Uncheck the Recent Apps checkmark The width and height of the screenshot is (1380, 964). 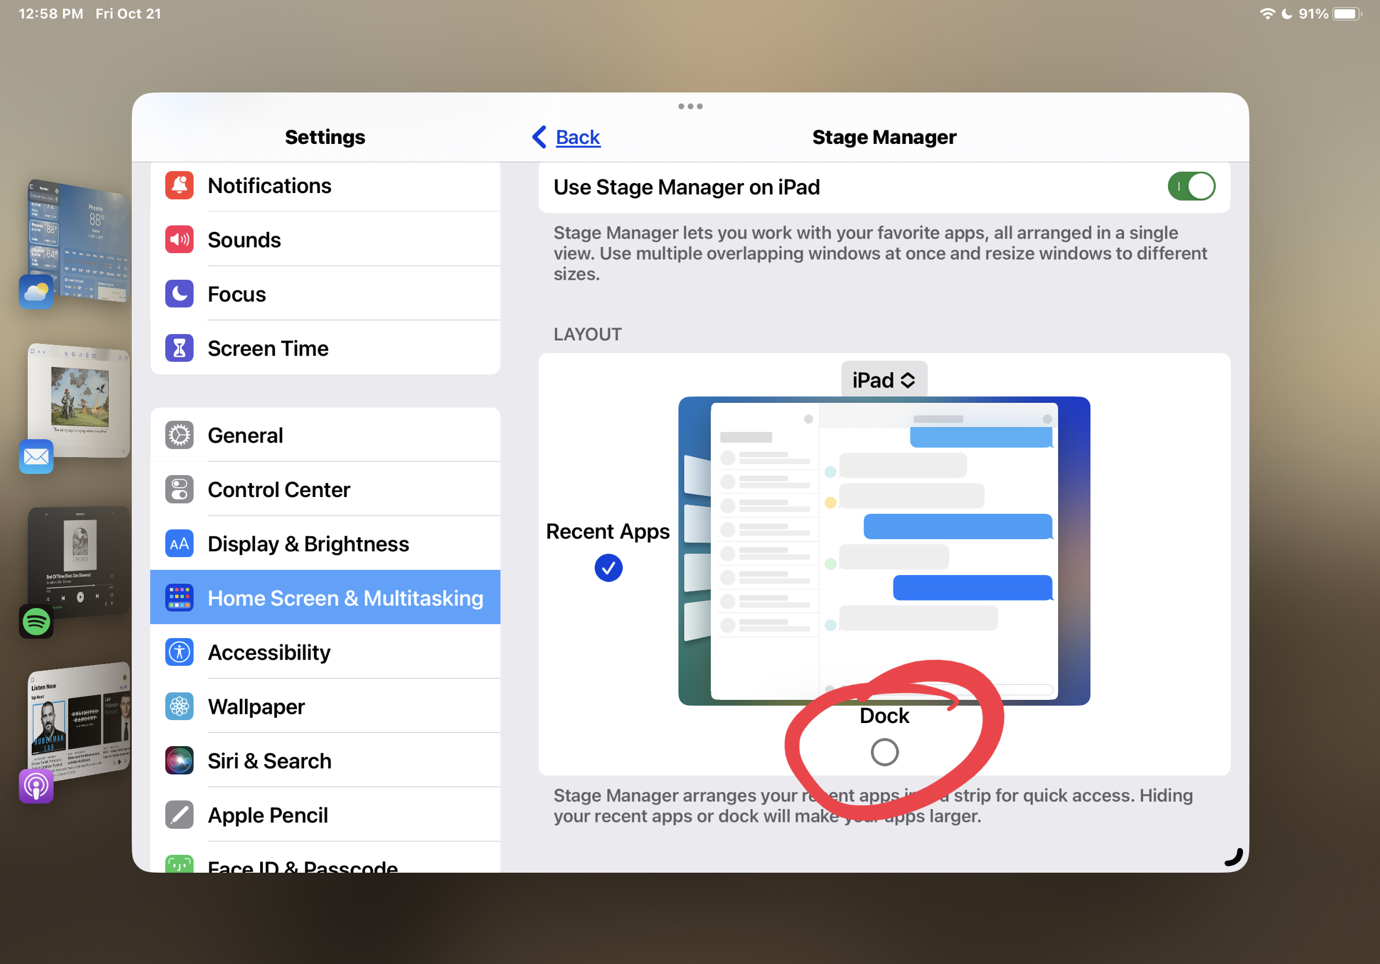pyautogui.click(x=609, y=568)
